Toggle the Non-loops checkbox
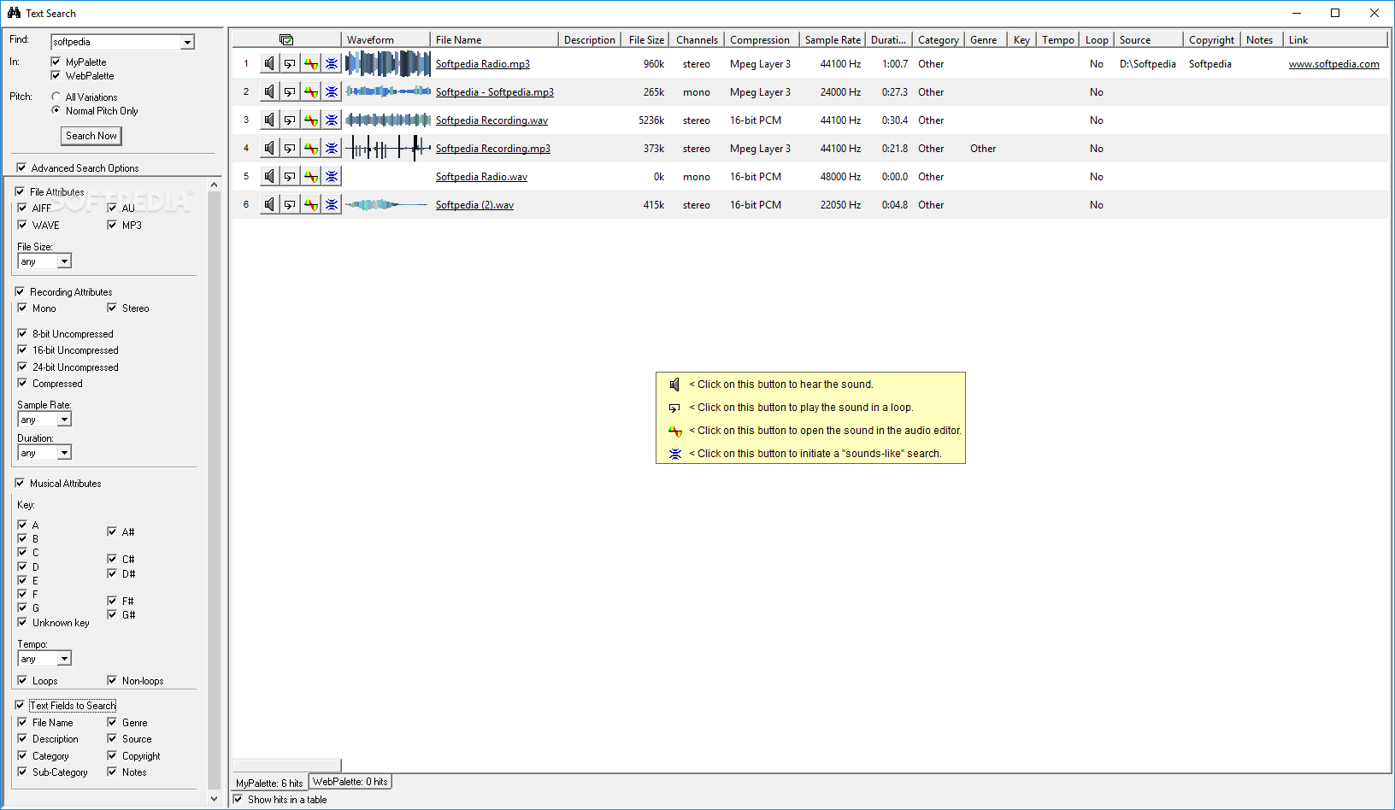Screen dimensions: 1395x810 coord(112,680)
